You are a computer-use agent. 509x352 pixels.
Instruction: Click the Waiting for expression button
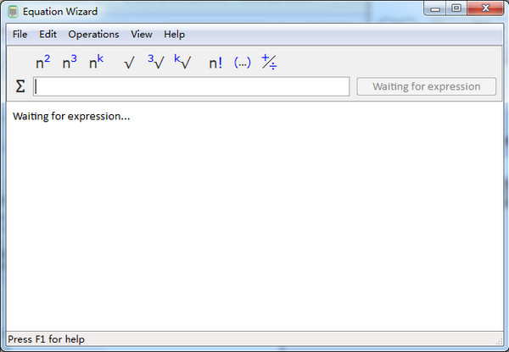click(427, 86)
